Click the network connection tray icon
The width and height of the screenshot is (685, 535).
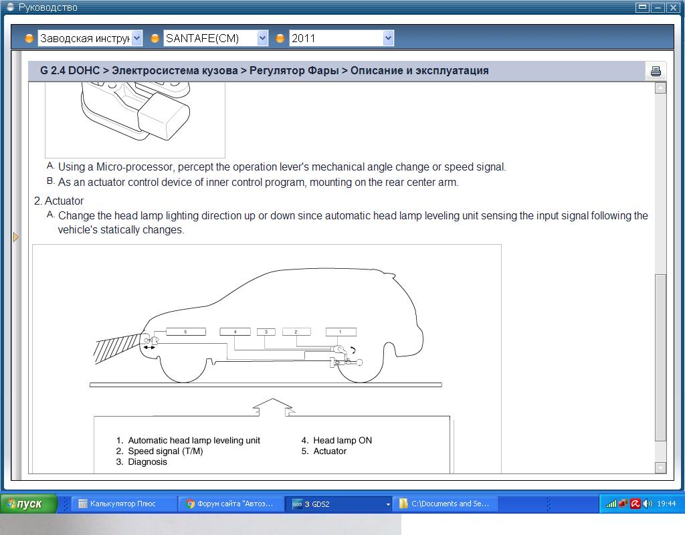tap(623, 504)
